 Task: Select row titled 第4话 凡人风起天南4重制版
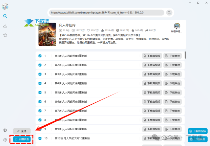(x=110, y=83)
